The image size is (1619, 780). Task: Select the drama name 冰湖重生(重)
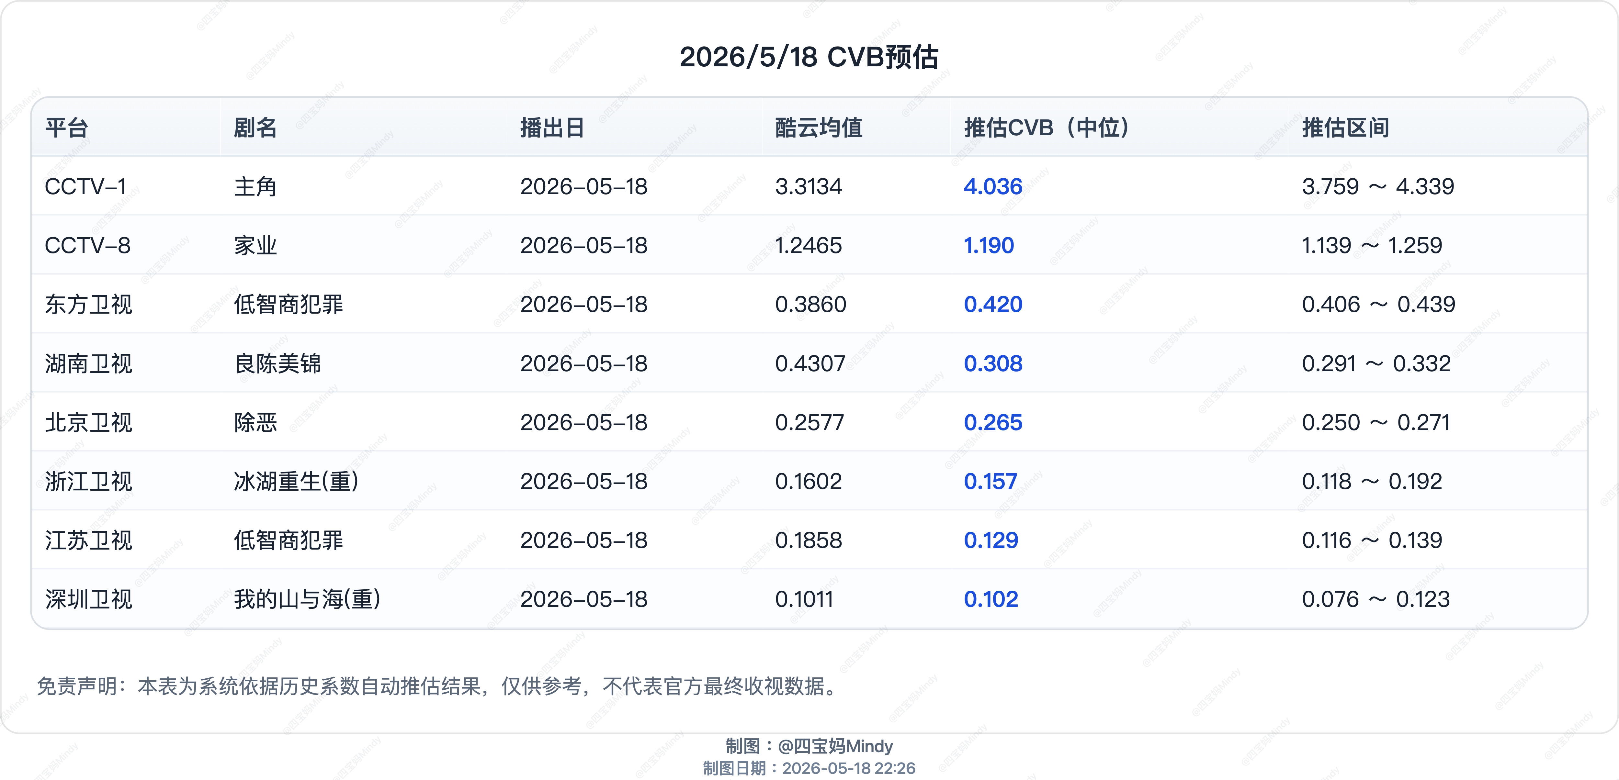coord(296,482)
